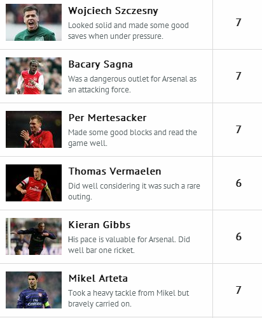This screenshot has height=318, width=262.
Task: Select the Kieran Gibbs name heading
Action: [x=99, y=225]
